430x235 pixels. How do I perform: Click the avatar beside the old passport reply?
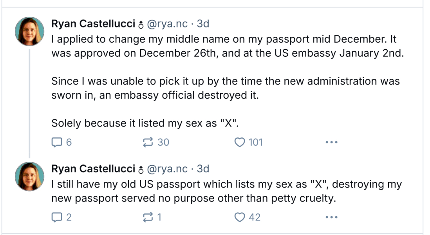(29, 177)
